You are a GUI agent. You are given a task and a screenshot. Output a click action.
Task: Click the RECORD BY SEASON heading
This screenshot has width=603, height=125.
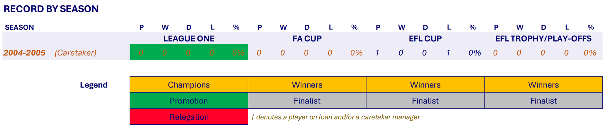pos(51,9)
